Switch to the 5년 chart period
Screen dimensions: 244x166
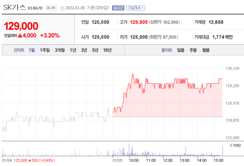tap(95, 50)
